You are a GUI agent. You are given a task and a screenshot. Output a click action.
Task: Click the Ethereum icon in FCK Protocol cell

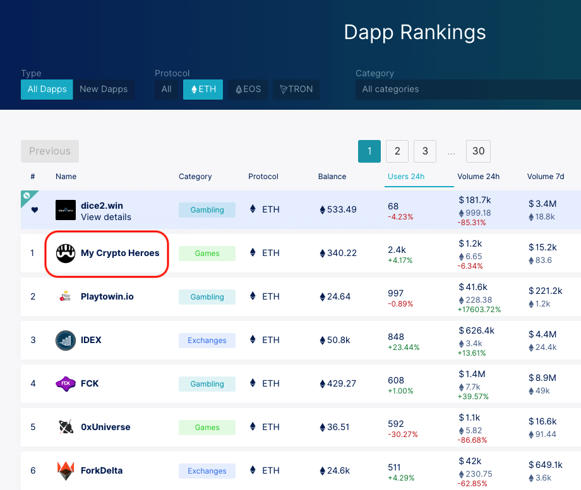pos(253,383)
